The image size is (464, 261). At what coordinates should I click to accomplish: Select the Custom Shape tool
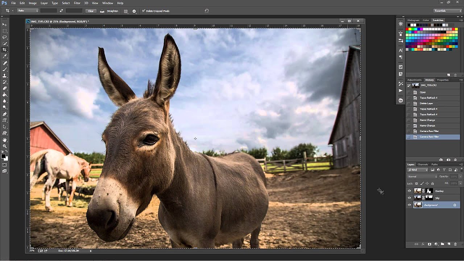(x=5, y=133)
